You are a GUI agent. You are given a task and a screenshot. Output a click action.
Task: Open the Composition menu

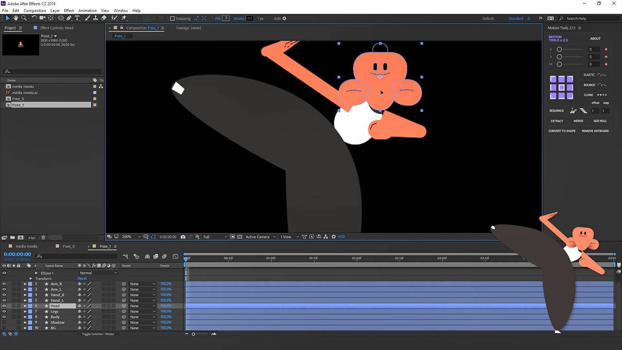click(35, 10)
